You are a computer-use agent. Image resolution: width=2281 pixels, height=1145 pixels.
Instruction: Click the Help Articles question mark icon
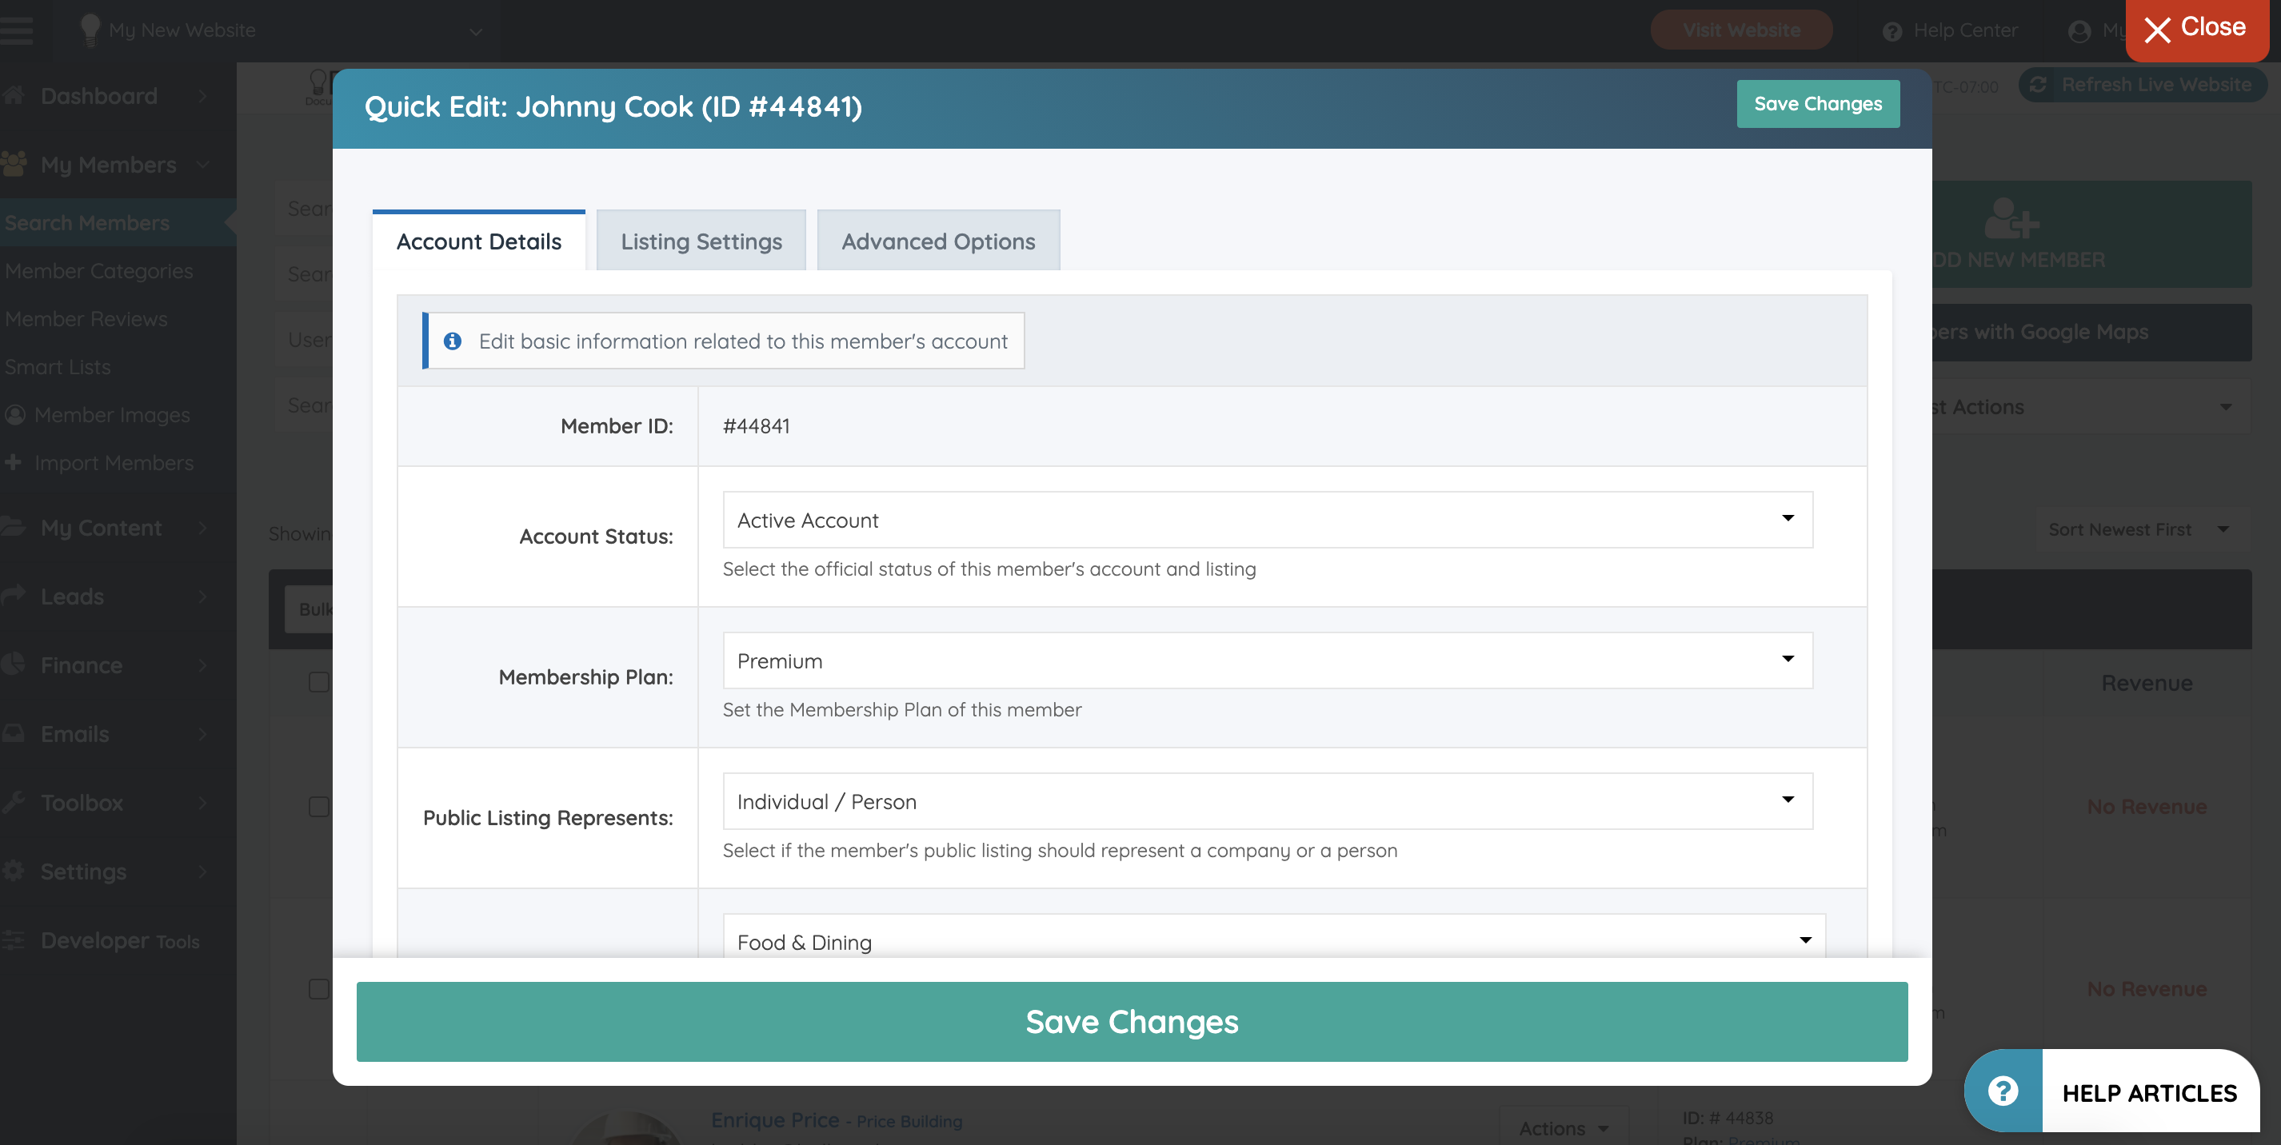click(x=2003, y=1091)
